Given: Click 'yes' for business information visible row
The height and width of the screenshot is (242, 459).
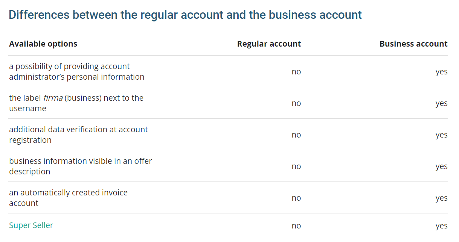Looking at the screenshot, I should (441, 166).
